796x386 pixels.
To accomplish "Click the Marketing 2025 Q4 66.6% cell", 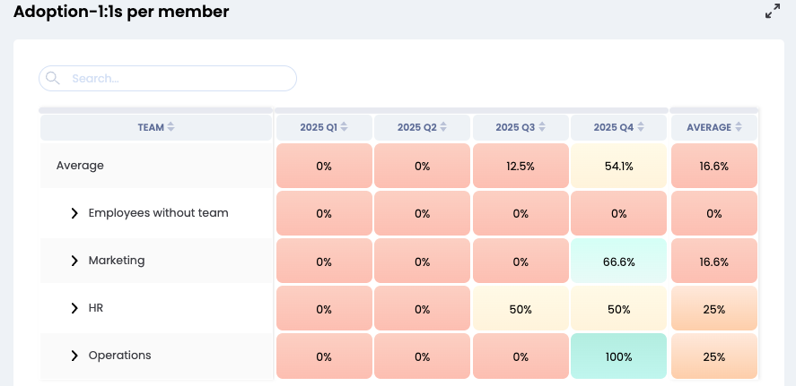I will tap(618, 262).
